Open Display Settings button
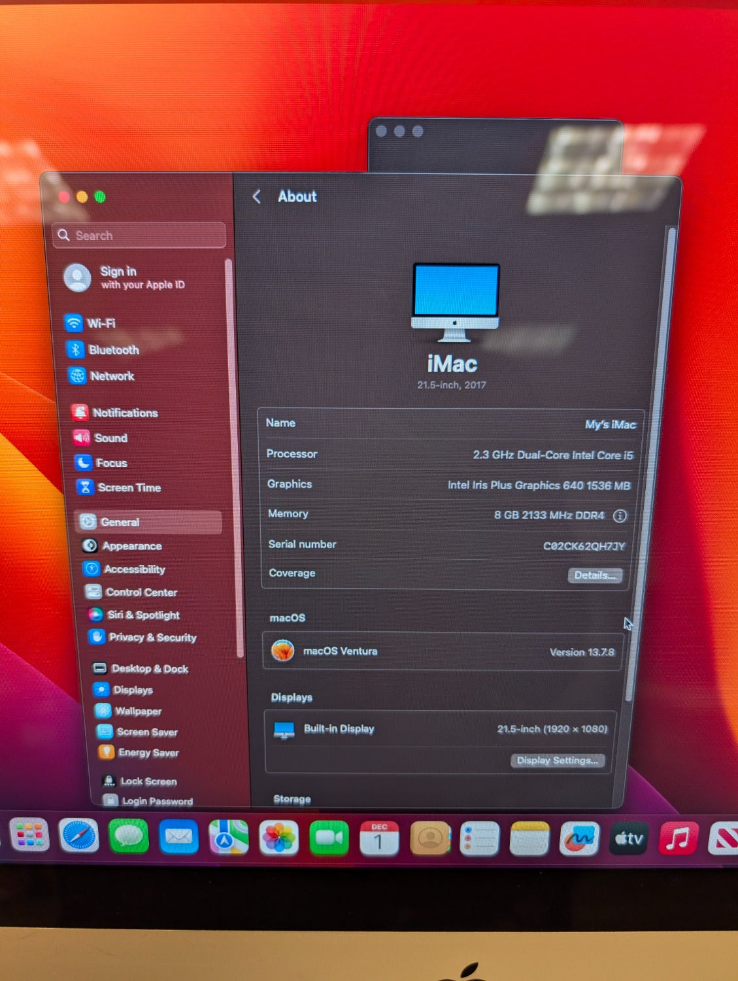The height and width of the screenshot is (981, 738). coord(557,761)
